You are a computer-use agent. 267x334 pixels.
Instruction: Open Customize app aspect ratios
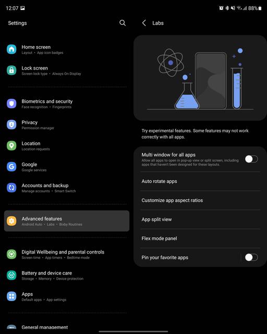200,200
